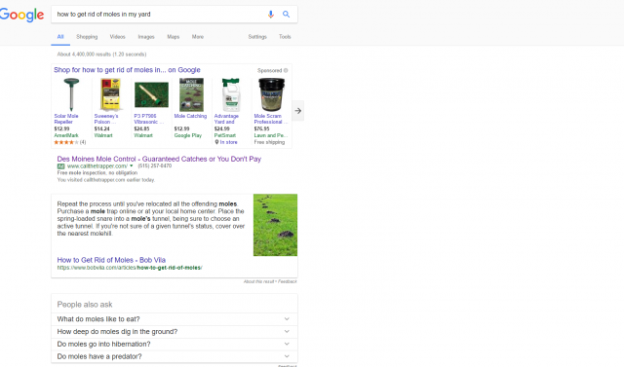624x367 pixels.
Task: Open 'Shop for how to get rid of moles' link
Action: coord(127,70)
